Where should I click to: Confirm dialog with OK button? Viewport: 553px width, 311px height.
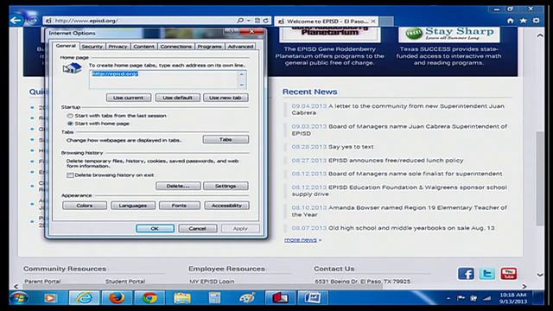155,228
